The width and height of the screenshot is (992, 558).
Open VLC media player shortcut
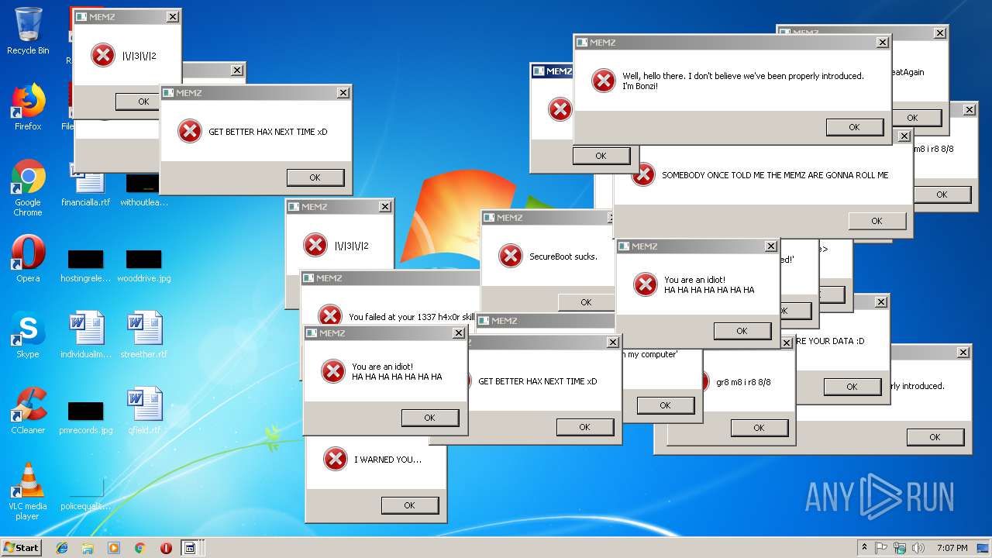pos(28,491)
